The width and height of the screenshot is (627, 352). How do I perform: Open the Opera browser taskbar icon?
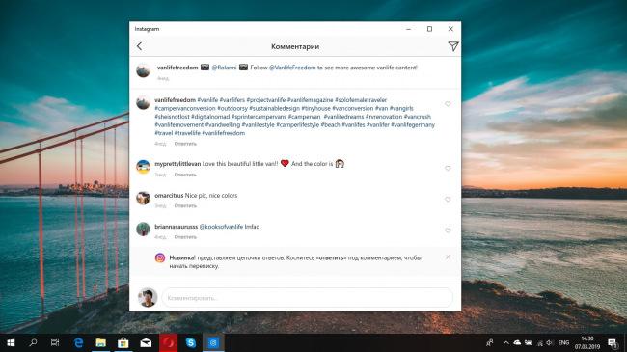[169, 342]
